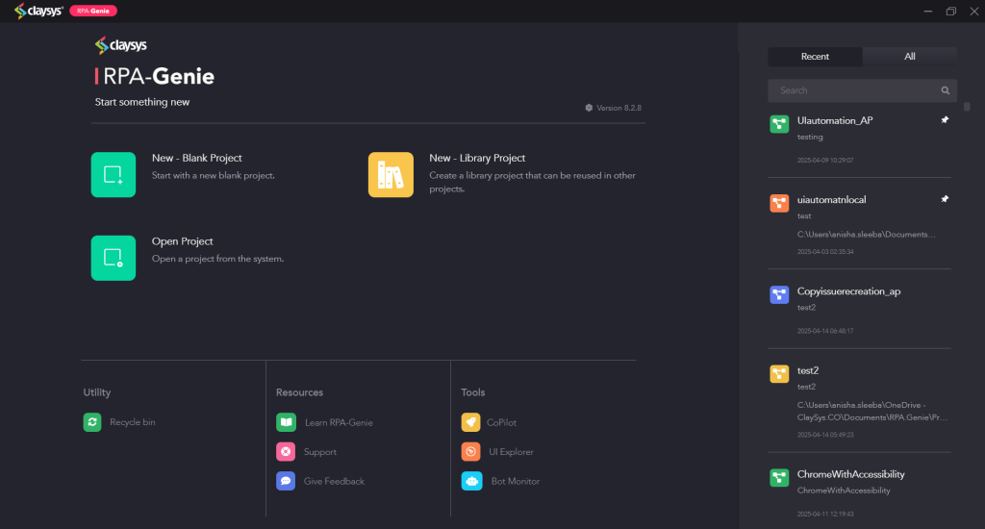Click the Claysys logo in title bar
985x529 pixels.
(x=38, y=11)
